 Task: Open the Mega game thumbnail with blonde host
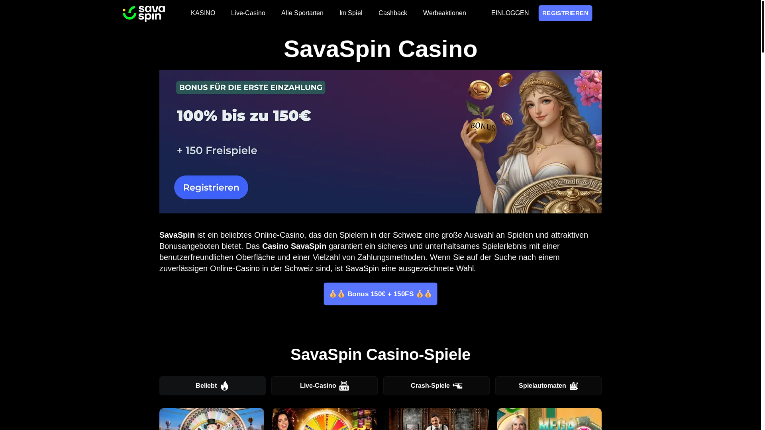coord(549,419)
